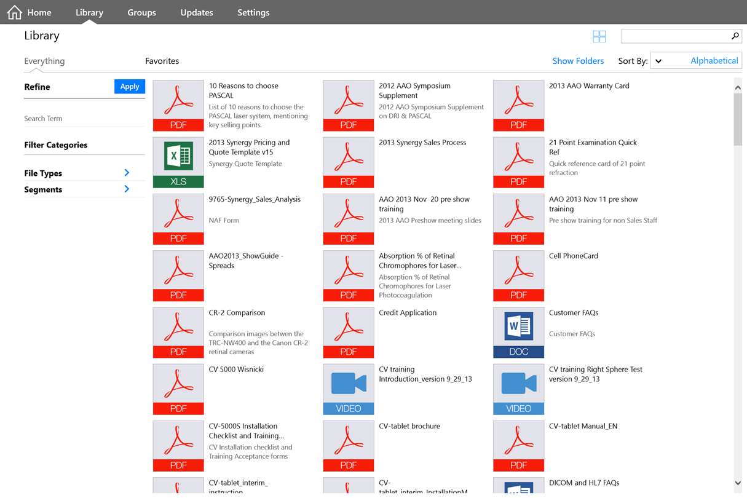Open PDF icon for Cell PhoneCard
Screen dimensions: 747x498
519,276
